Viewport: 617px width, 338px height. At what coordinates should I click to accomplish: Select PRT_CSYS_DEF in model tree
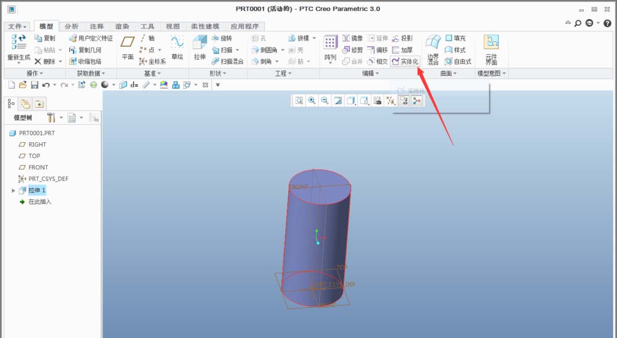coord(44,179)
